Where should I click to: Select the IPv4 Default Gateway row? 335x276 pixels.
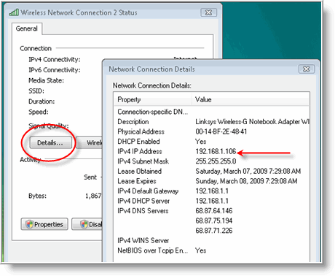pos(212,191)
